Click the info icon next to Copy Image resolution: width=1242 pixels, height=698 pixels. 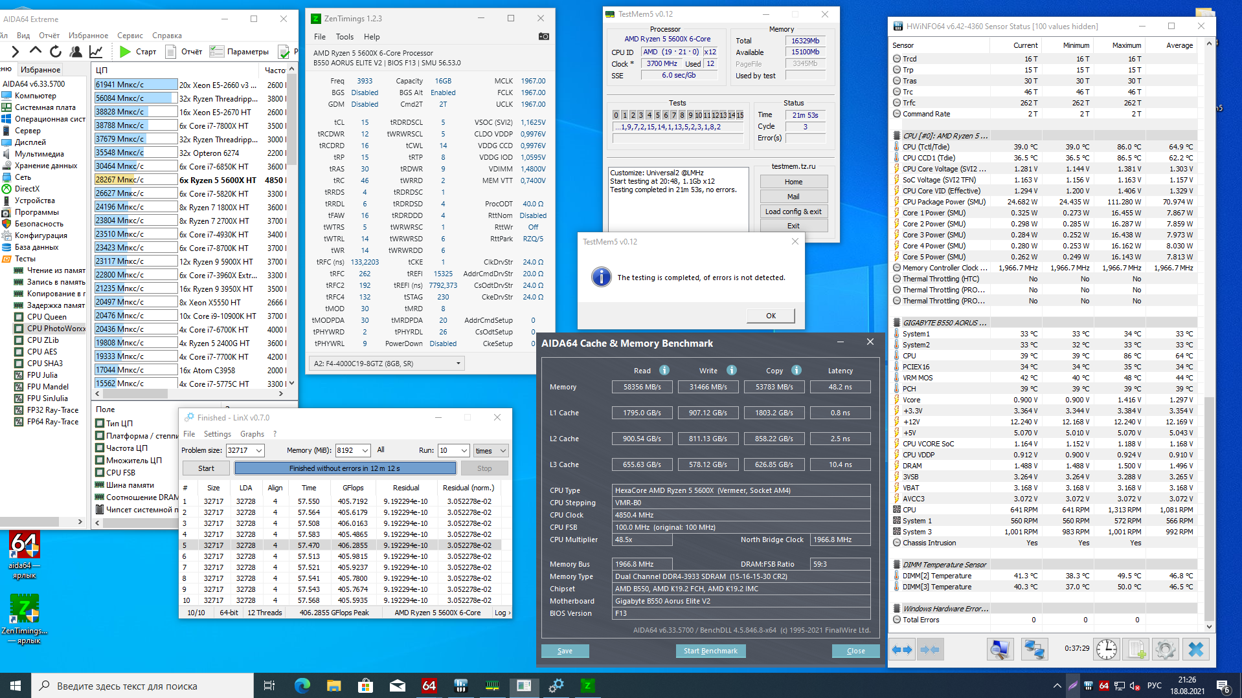pyautogui.click(x=796, y=370)
